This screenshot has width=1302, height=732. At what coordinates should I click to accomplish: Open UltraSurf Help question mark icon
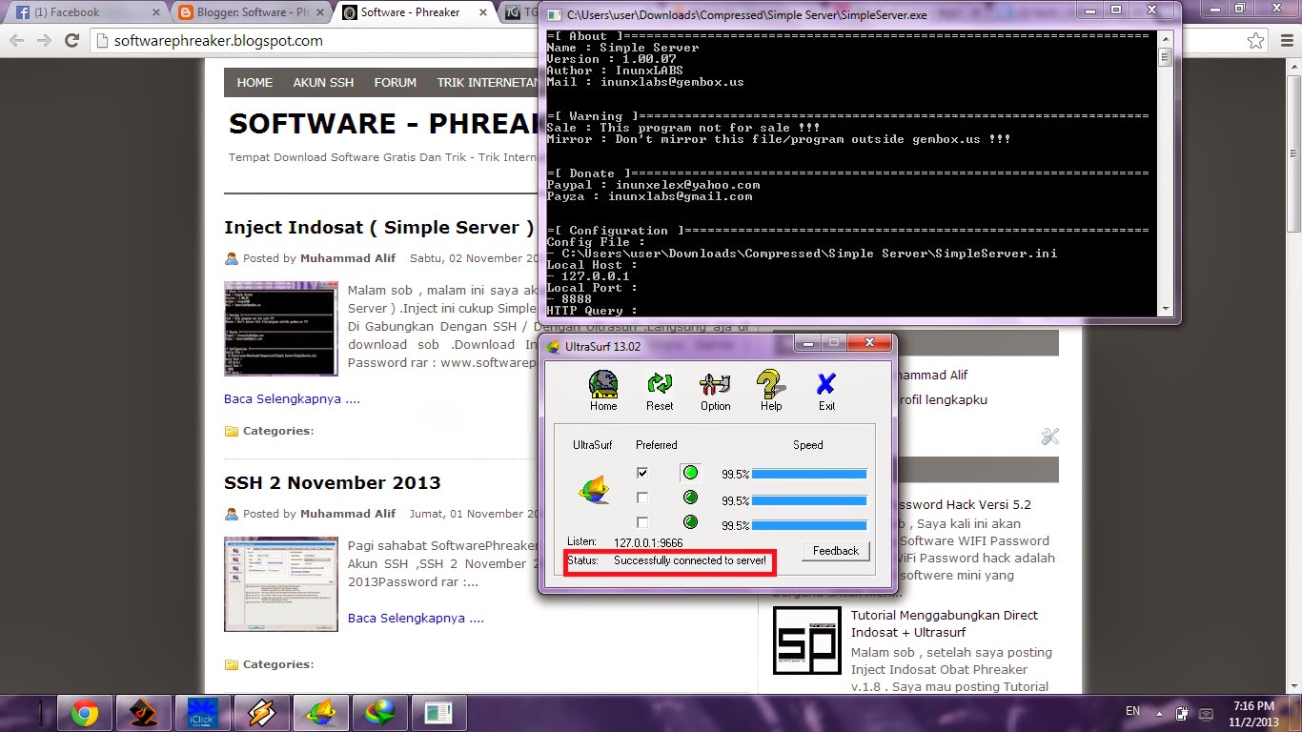click(770, 384)
